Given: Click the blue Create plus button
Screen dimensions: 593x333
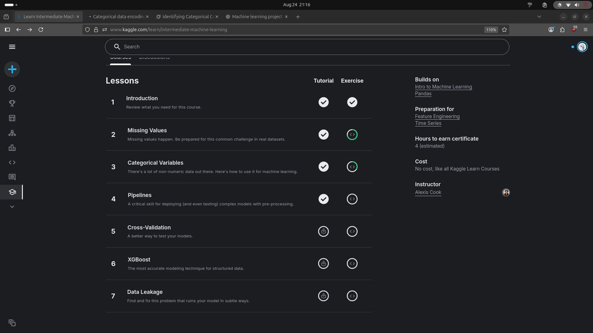Looking at the screenshot, I should [12, 69].
